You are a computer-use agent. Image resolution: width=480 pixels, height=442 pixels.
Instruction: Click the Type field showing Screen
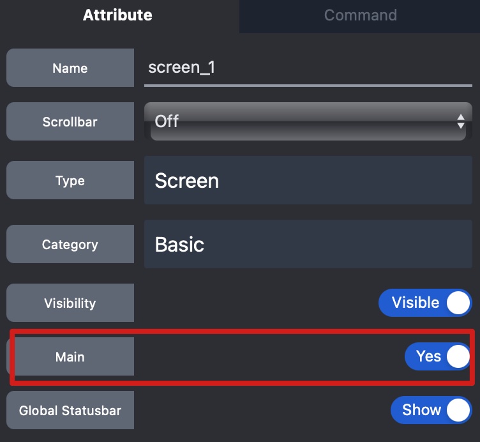click(308, 181)
